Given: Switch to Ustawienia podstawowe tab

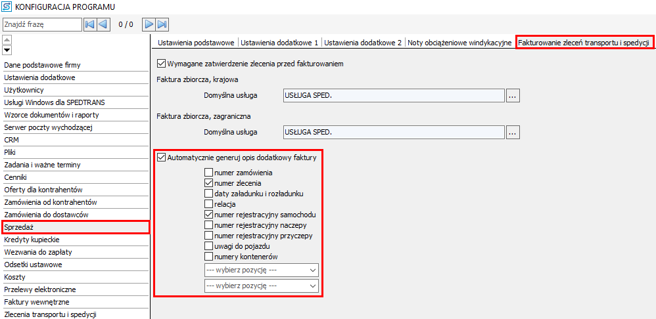Looking at the screenshot, I should (195, 43).
